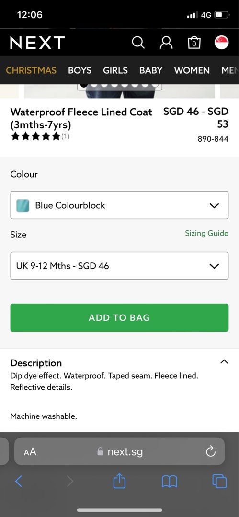Open the Sizing Guide link

tap(206, 234)
